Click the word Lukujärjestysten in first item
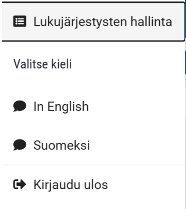Image resolution: width=186 pixels, height=213 pixels. [80, 22]
